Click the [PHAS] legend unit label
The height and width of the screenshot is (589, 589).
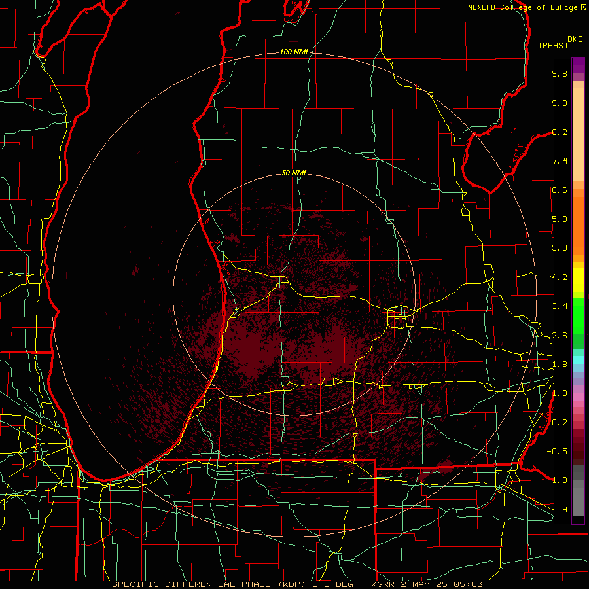click(x=553, y=45)
